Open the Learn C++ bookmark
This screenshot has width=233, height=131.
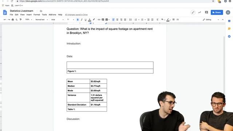[x=17, y=5]
